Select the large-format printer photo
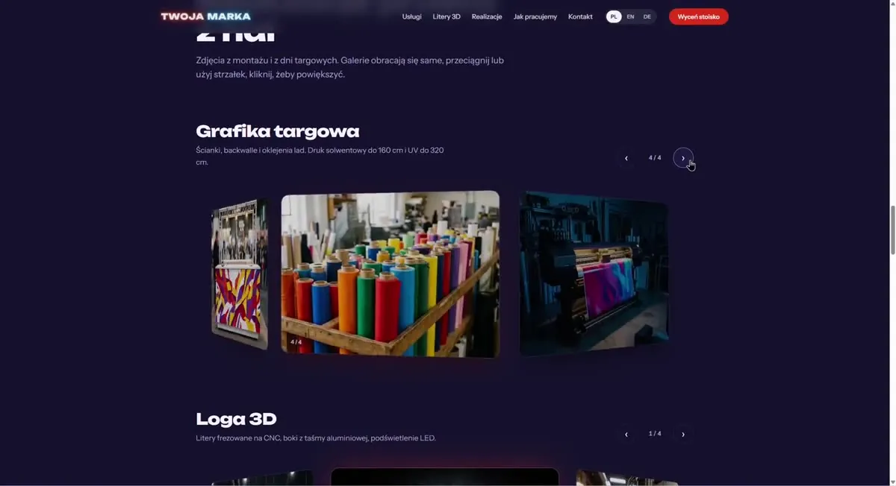896x486 pixels. [x=594, y=273]
